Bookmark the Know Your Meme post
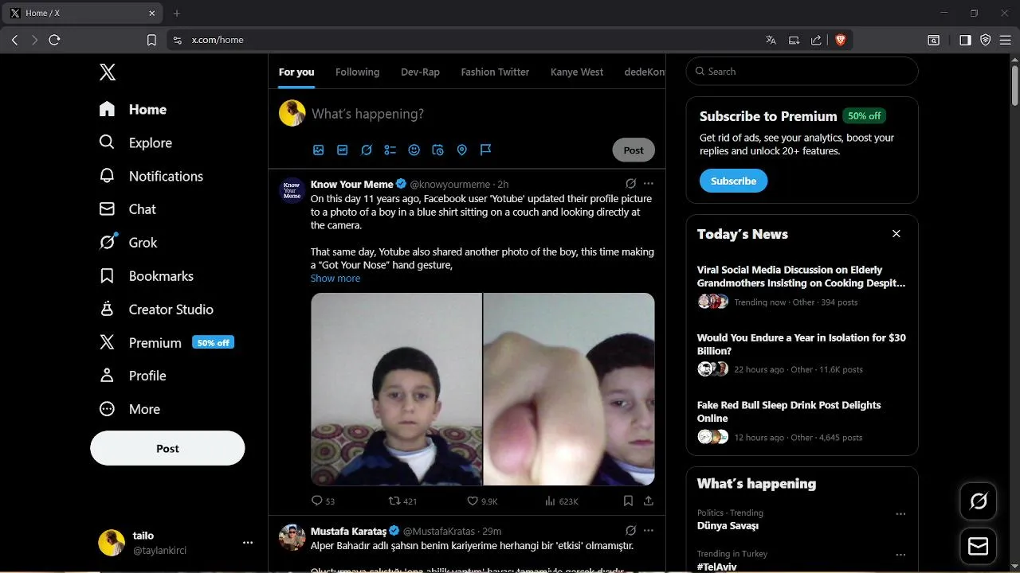 pos(628,501)
